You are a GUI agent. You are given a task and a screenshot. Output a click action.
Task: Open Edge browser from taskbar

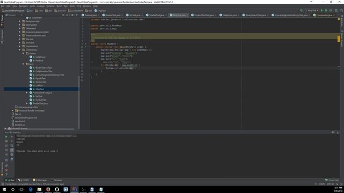tap(31, 189)
